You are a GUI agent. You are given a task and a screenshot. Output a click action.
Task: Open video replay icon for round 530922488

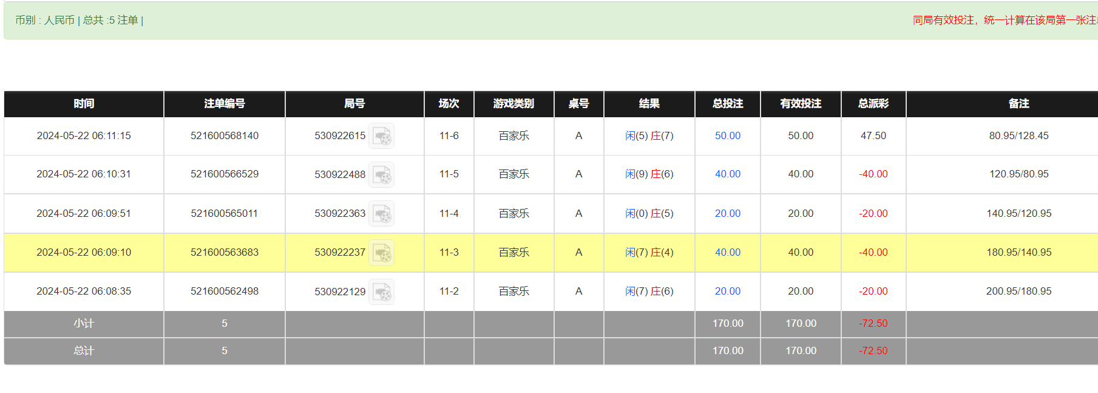click(382, 175)
